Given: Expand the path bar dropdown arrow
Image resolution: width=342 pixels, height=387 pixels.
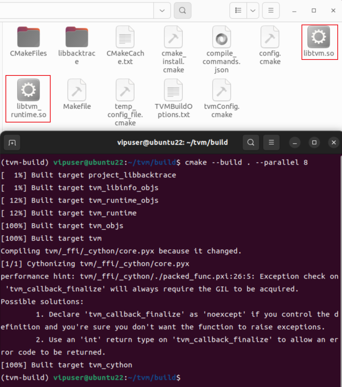Looking at the screenshot, I should point(162,11).
